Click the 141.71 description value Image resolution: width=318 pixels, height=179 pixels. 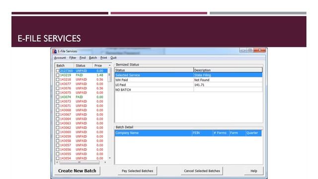click(x=199, y=85)
